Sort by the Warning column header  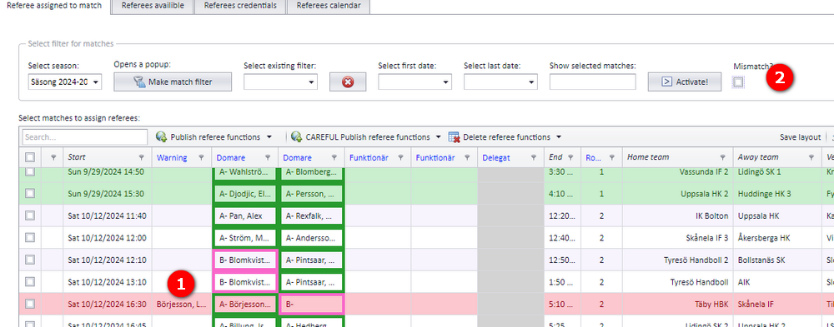pos(172,157)
